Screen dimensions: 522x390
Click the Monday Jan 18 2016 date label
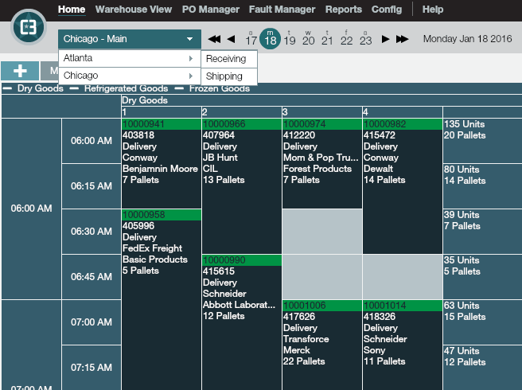pos(467,39)
